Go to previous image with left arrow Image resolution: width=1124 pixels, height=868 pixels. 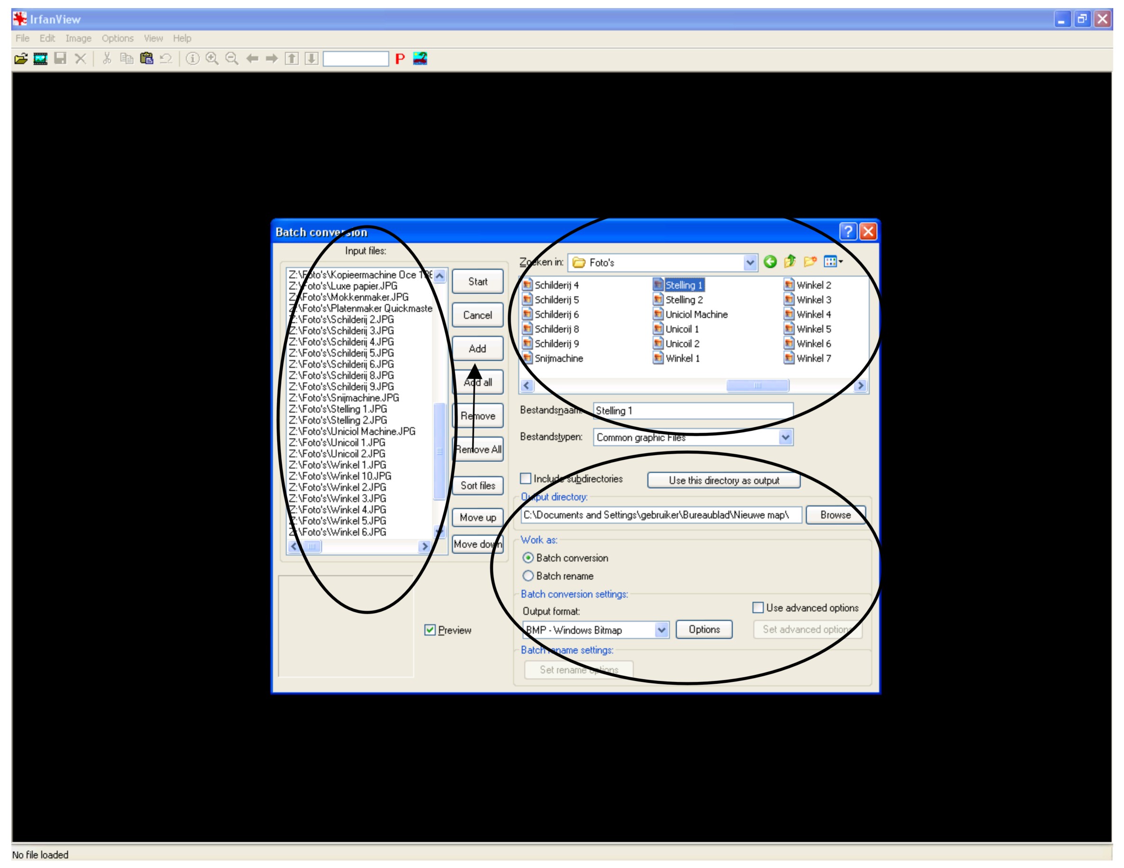click(252, 59)
